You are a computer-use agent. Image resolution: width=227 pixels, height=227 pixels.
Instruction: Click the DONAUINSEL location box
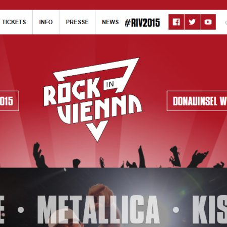pos(197,101)
